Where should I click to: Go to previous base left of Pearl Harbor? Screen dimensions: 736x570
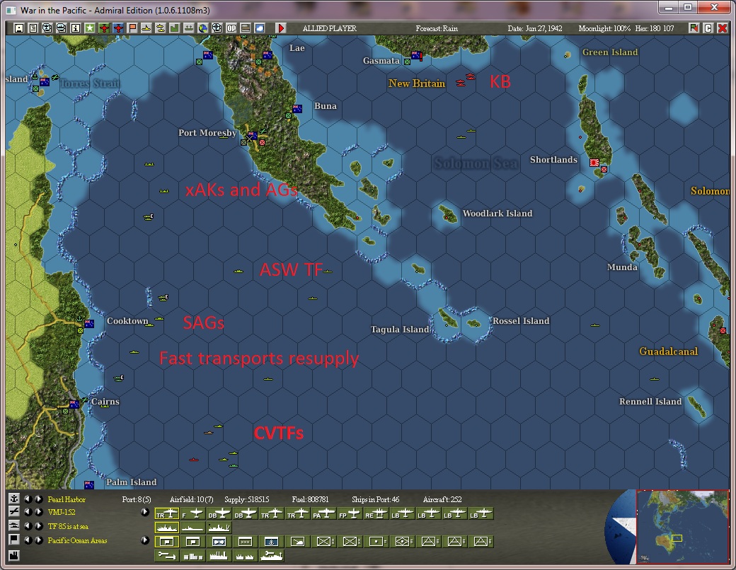(28, 499)
